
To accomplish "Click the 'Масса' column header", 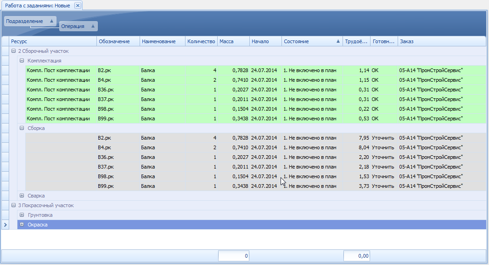I will tap(233, 41).
